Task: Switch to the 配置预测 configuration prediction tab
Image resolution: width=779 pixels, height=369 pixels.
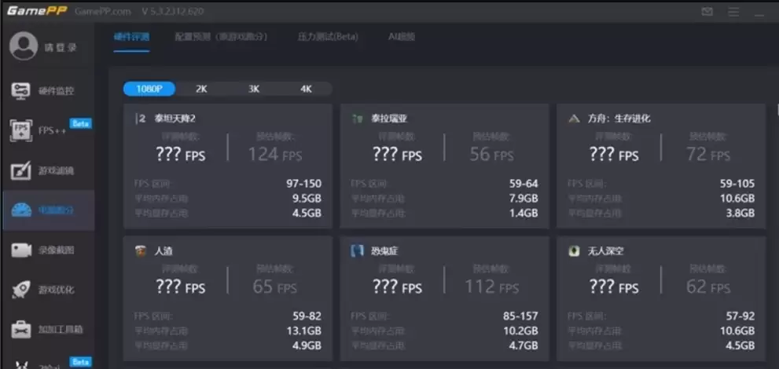Action: click(221, 37)
